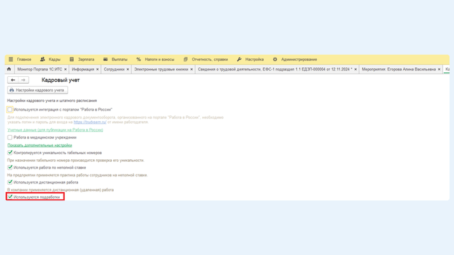
Task: Close the Монитор Портала 1С:ИТС tab
Action: click(65, 69)
